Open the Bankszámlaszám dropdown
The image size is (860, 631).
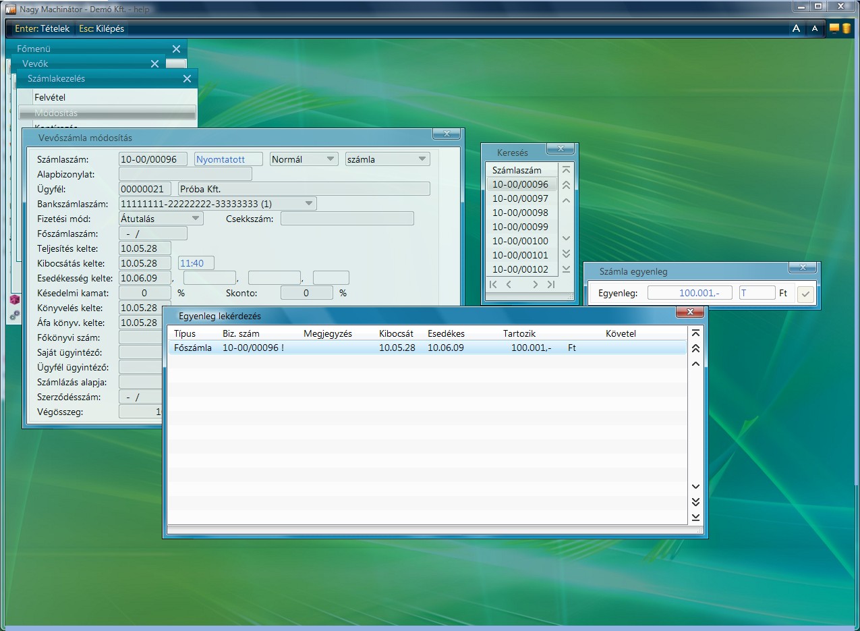[x=309, y=203]
